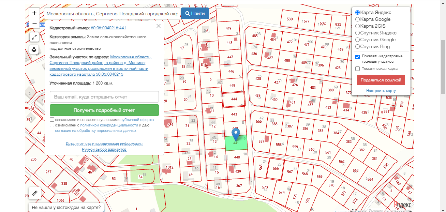The image size is (446, 212).
Task: Uncheck Показать кадастровые границы участков
Action: [358, 57]
